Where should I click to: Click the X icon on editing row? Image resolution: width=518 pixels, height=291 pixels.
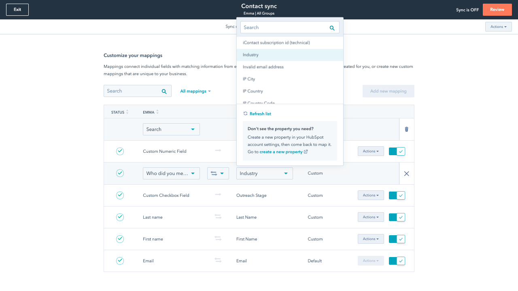(x=406, y=173)
